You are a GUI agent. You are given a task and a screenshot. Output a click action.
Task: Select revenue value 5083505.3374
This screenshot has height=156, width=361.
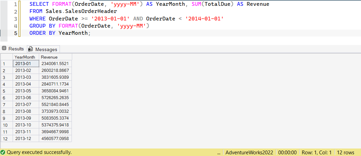pos(56,118)
